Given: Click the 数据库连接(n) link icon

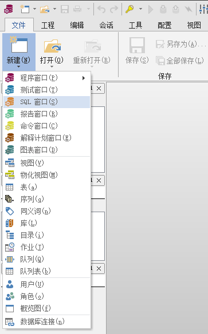Looking at the screenshot, I should coord(10,321).
